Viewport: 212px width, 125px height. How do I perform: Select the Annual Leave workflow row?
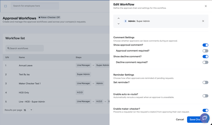pyautogui.click(x=56, y=65)
